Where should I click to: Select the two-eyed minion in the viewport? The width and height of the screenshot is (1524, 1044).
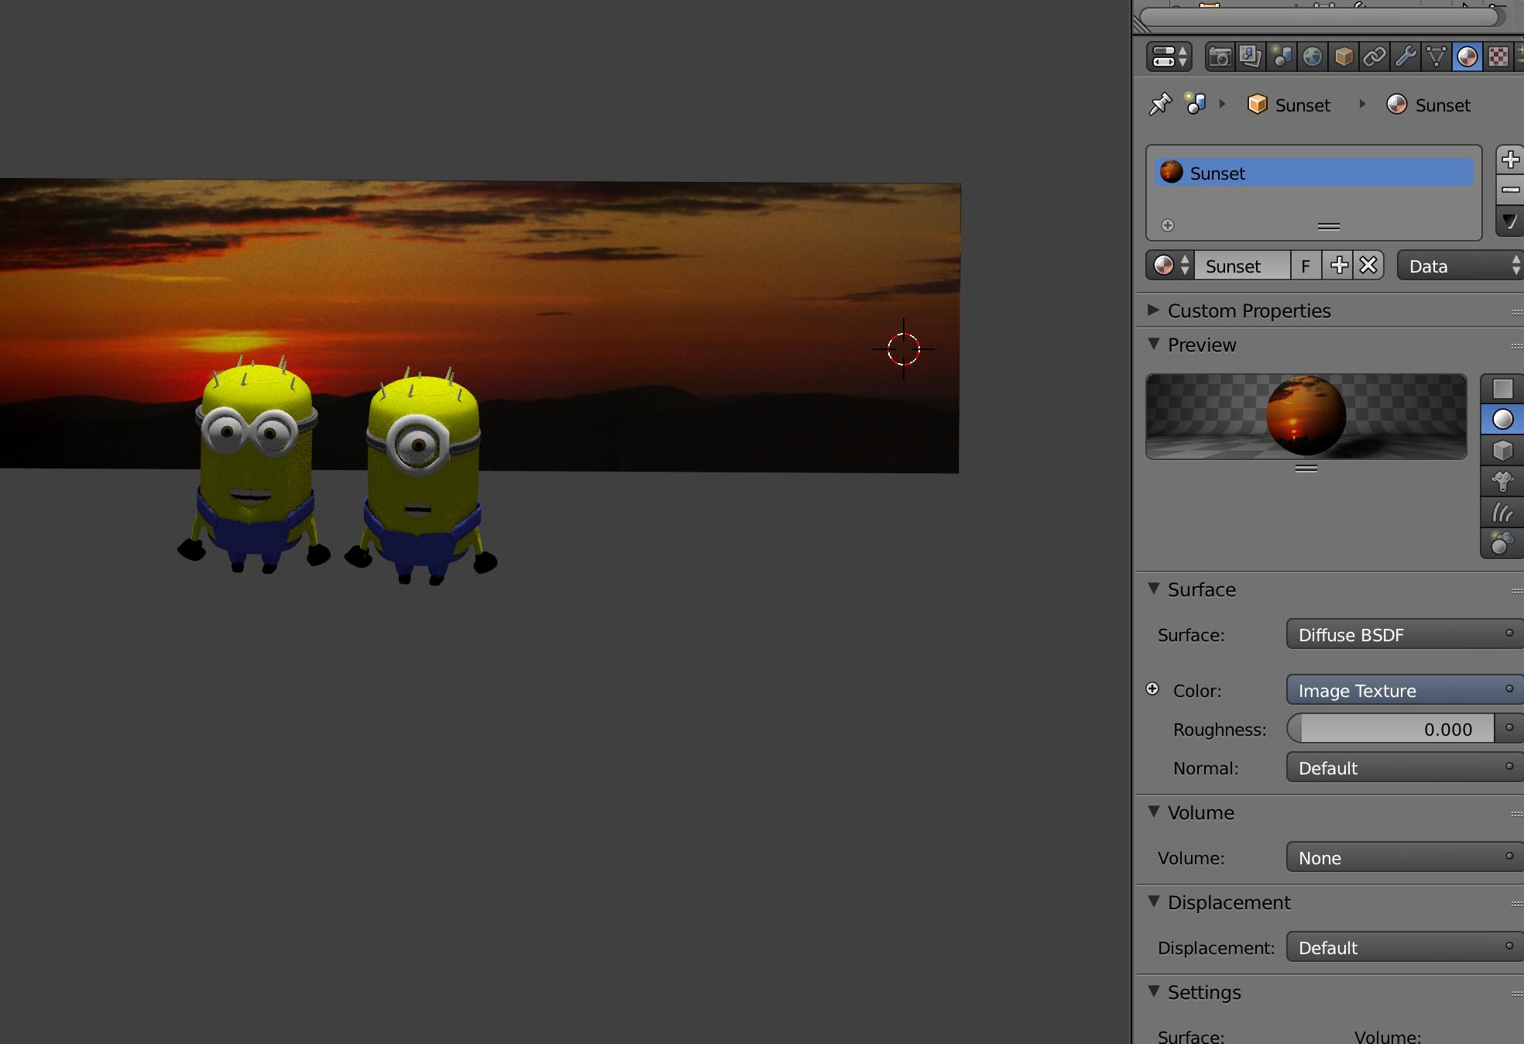(254, 465)
